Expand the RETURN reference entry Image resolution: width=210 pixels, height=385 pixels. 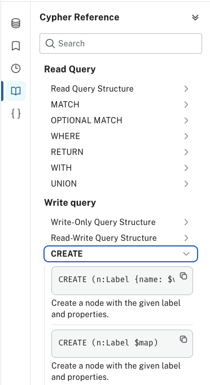pyautogui.click(x=121, y=152)
